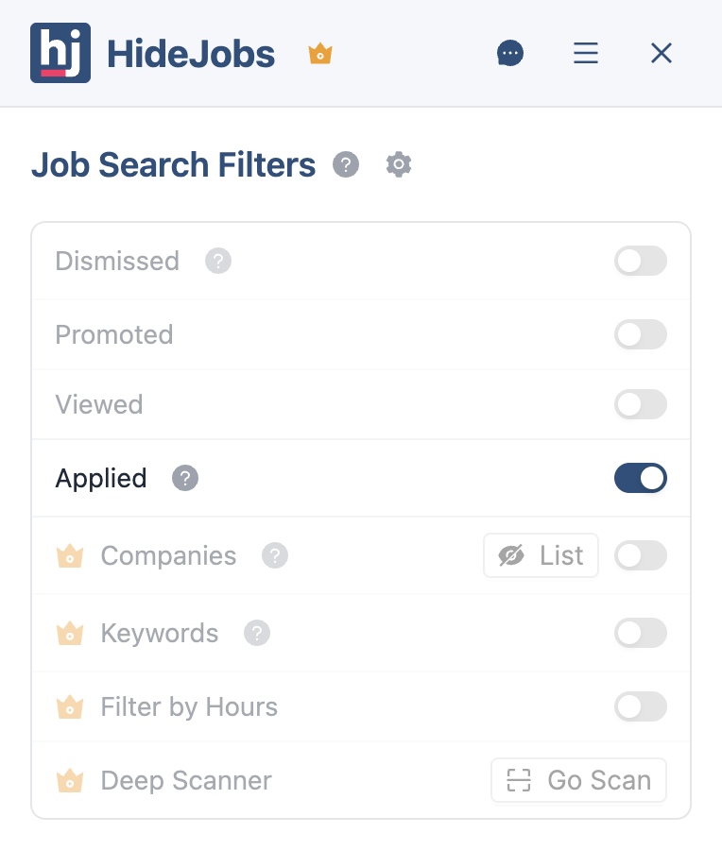Viewport: 722px width, 850px height.
Task: Enable the Filter by Hours toggle
Action: tap(641, 706)
